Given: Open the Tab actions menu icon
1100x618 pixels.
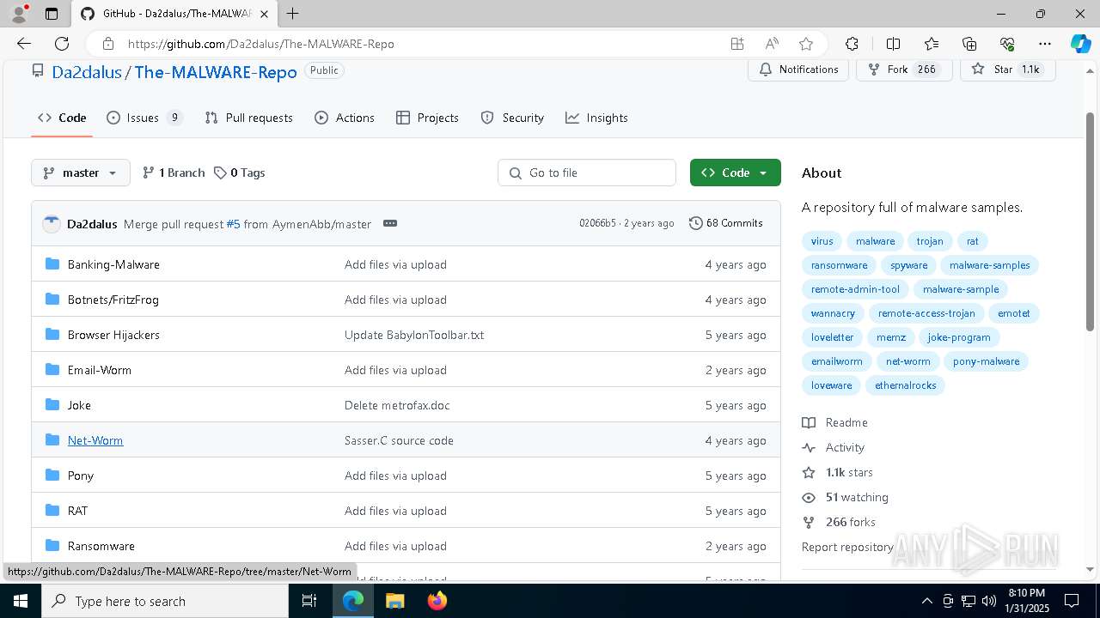Looking at the screenshot, I should tap(52, 14).
